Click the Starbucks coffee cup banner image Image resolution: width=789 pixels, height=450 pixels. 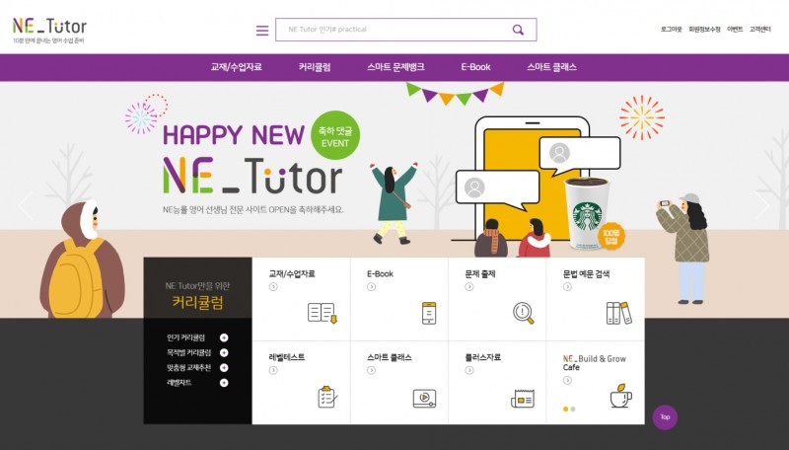point(587,213)
